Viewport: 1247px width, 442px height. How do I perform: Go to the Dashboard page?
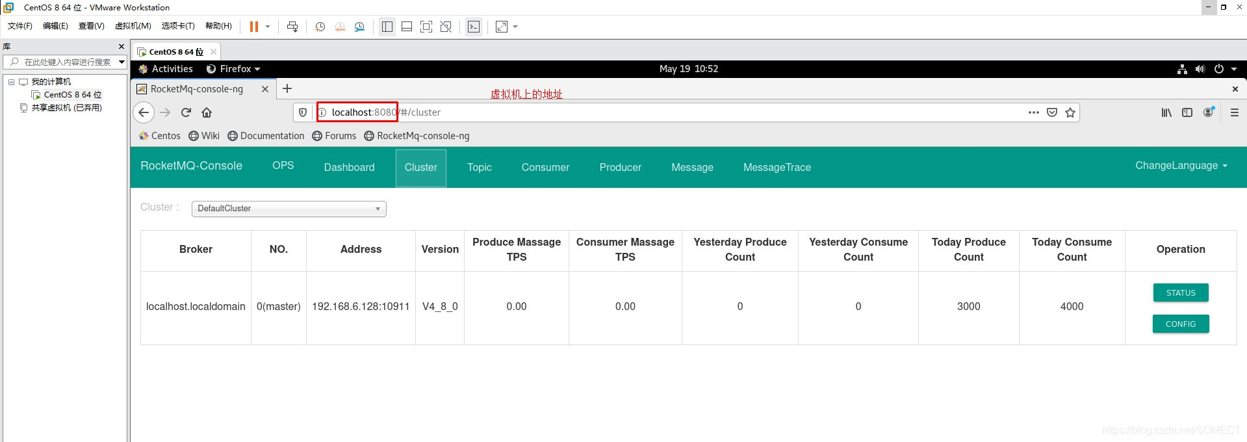[x=350, y=168]
